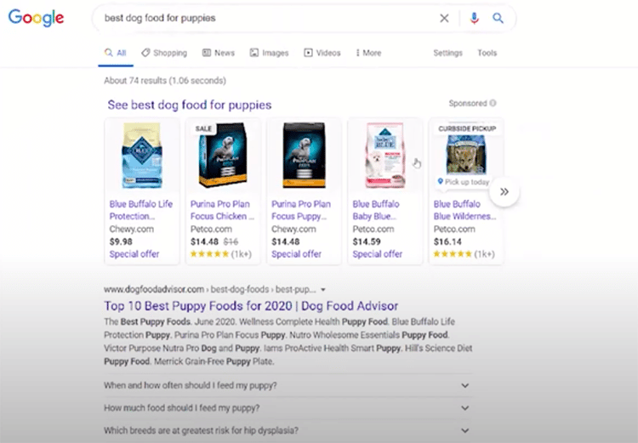Click the Google logo
Viewport: 638px width, 443px height.
click(36, 18)
